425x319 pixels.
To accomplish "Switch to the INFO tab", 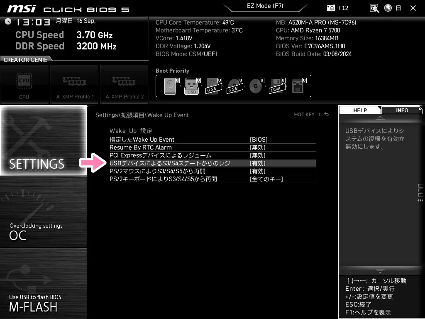I will 401,110.
